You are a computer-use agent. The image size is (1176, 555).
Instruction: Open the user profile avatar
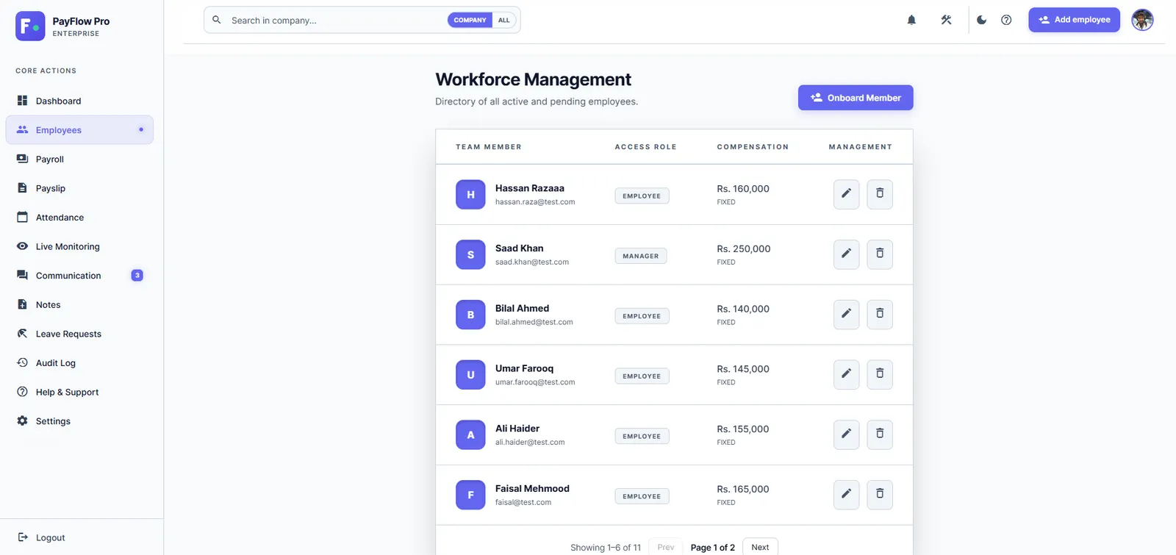pos(1142,20)
